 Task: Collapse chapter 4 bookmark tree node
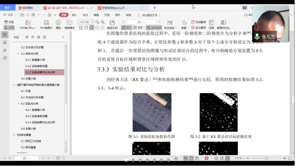tap(14, 85)
